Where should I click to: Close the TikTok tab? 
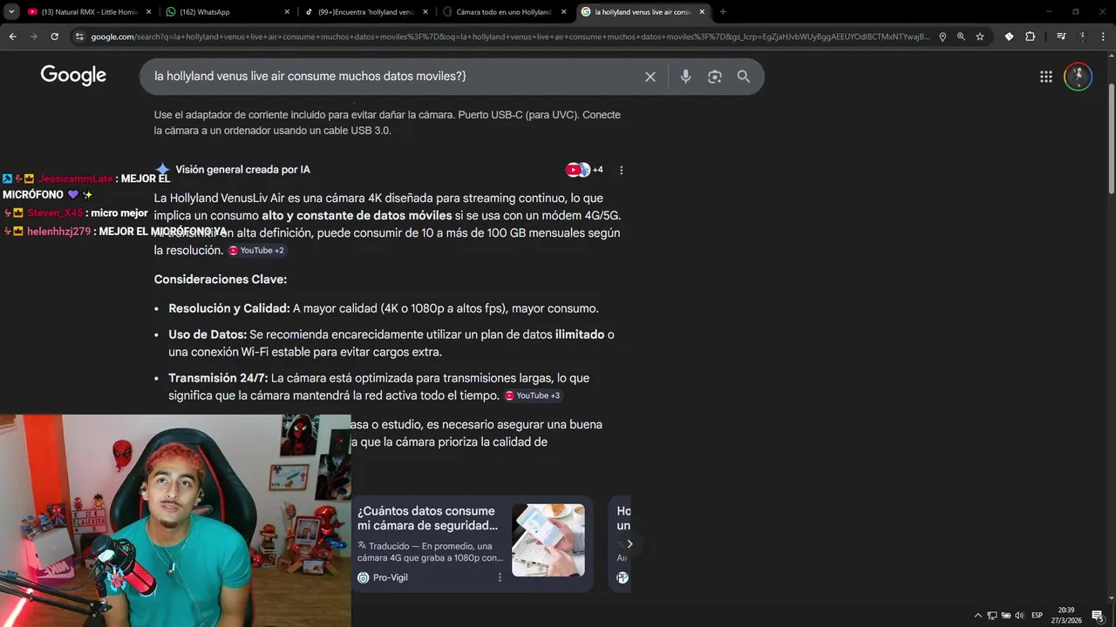click(425, 12)
